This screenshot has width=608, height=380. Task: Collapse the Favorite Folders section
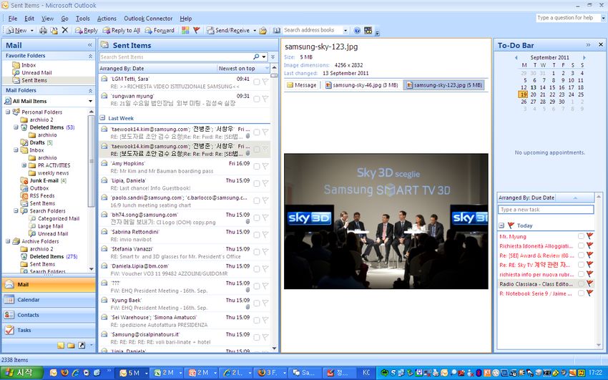click(90, 57)
